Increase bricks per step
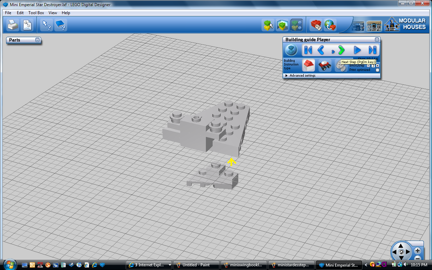This screenshot has width=432, height=270. point(378,66)
